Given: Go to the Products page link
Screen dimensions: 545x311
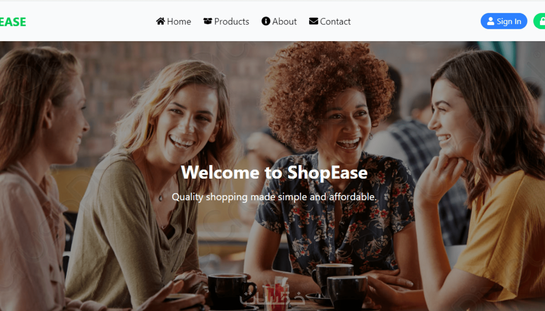Looking at the screenshot, I should (x=226, y=21).
